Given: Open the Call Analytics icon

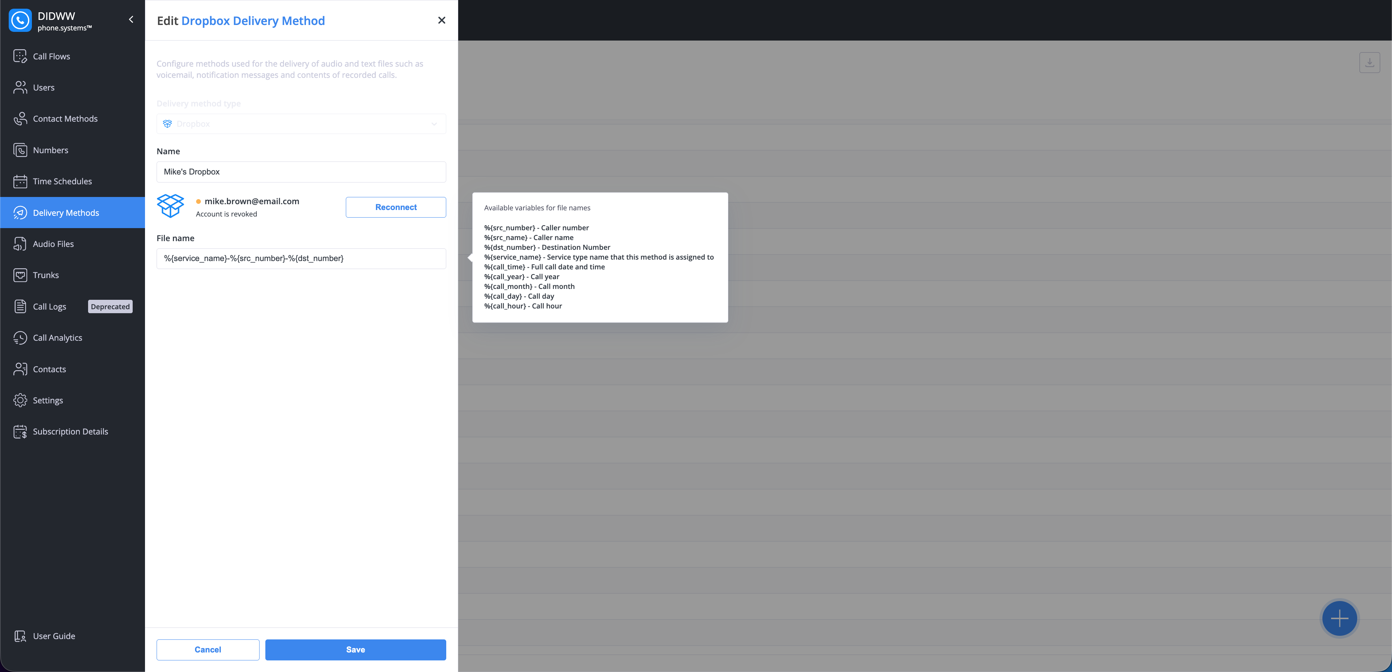Looking at the screenshot, I should coord(20,338).
